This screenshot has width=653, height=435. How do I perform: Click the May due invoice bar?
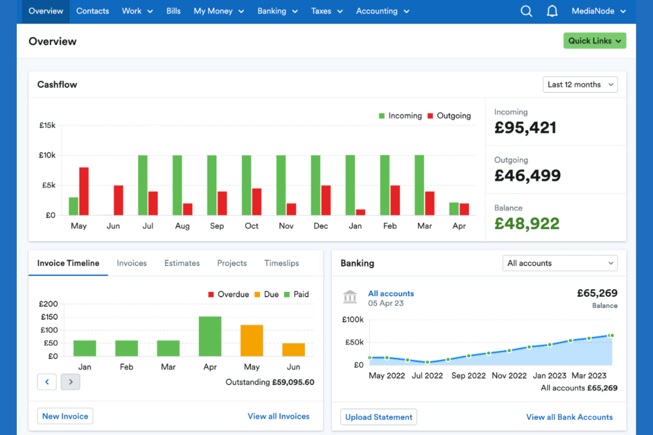251,340
